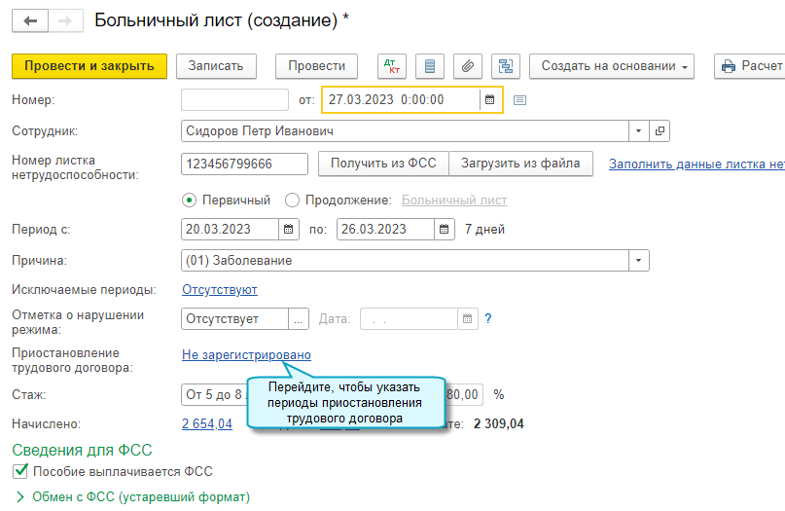785x511 pixels.
Task: Click the Дт/Кт postings icon
Action: click(393, 66)
